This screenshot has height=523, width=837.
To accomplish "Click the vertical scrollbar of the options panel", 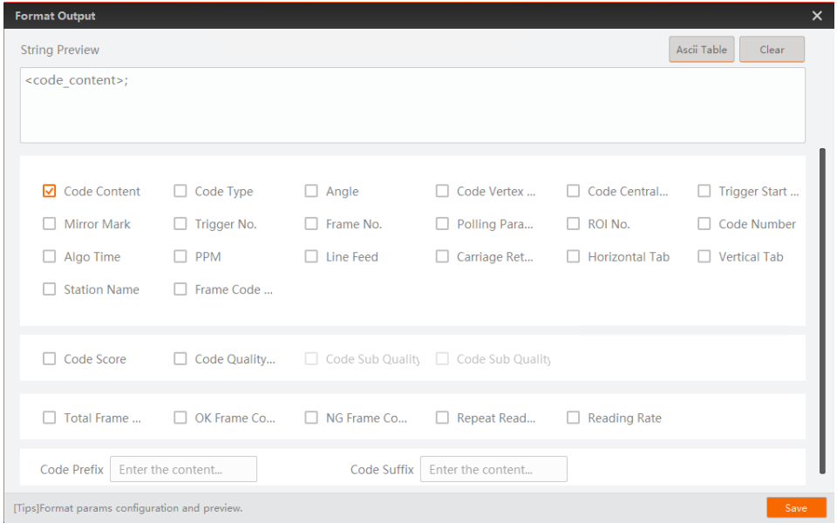I will tap(822, 311).
